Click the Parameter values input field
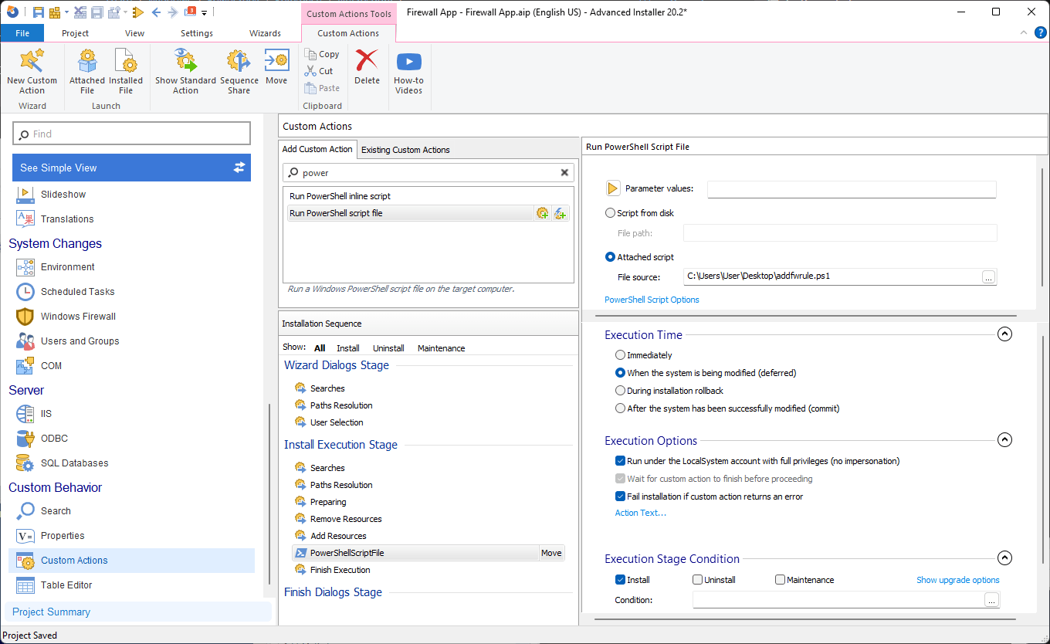Image resolution: width=1050 pixels, height=644 pixels. 852,189
